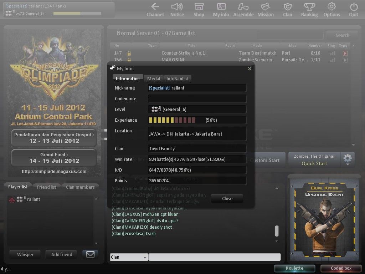Open the Assemble icon

(x=243, y=7)
